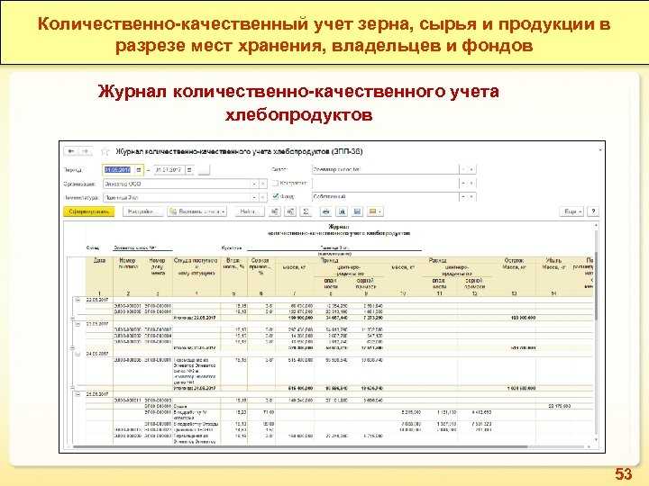
Task: Click the back navigation arrow
Action: click(x=71, y=152)
